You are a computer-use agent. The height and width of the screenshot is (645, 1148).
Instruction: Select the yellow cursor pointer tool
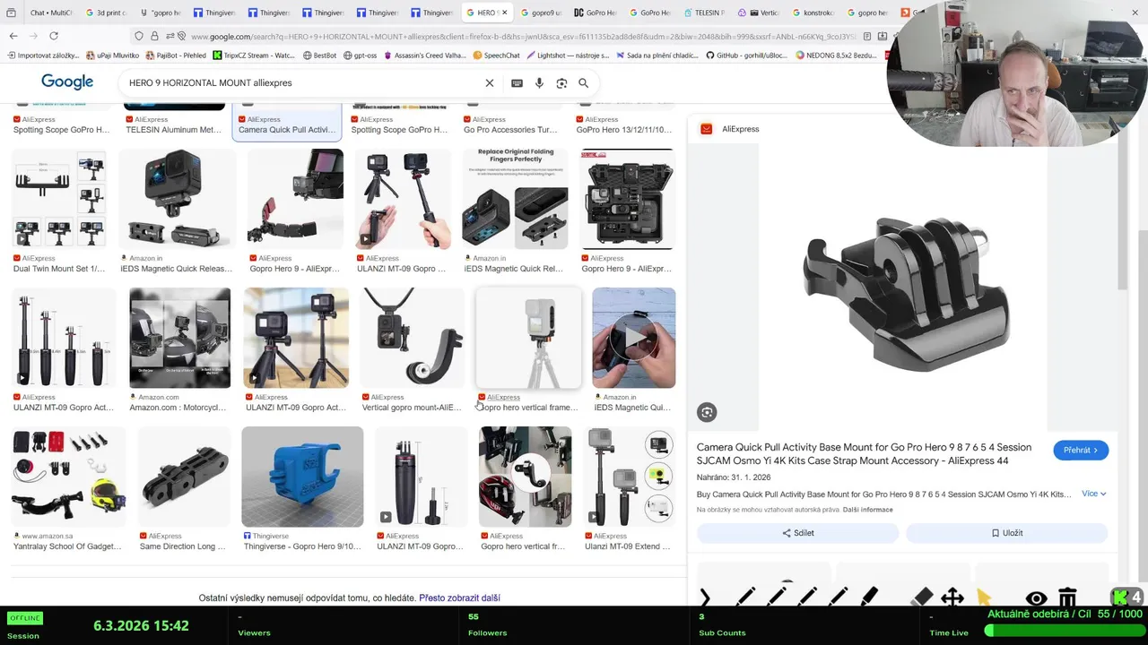click(984, 598)
